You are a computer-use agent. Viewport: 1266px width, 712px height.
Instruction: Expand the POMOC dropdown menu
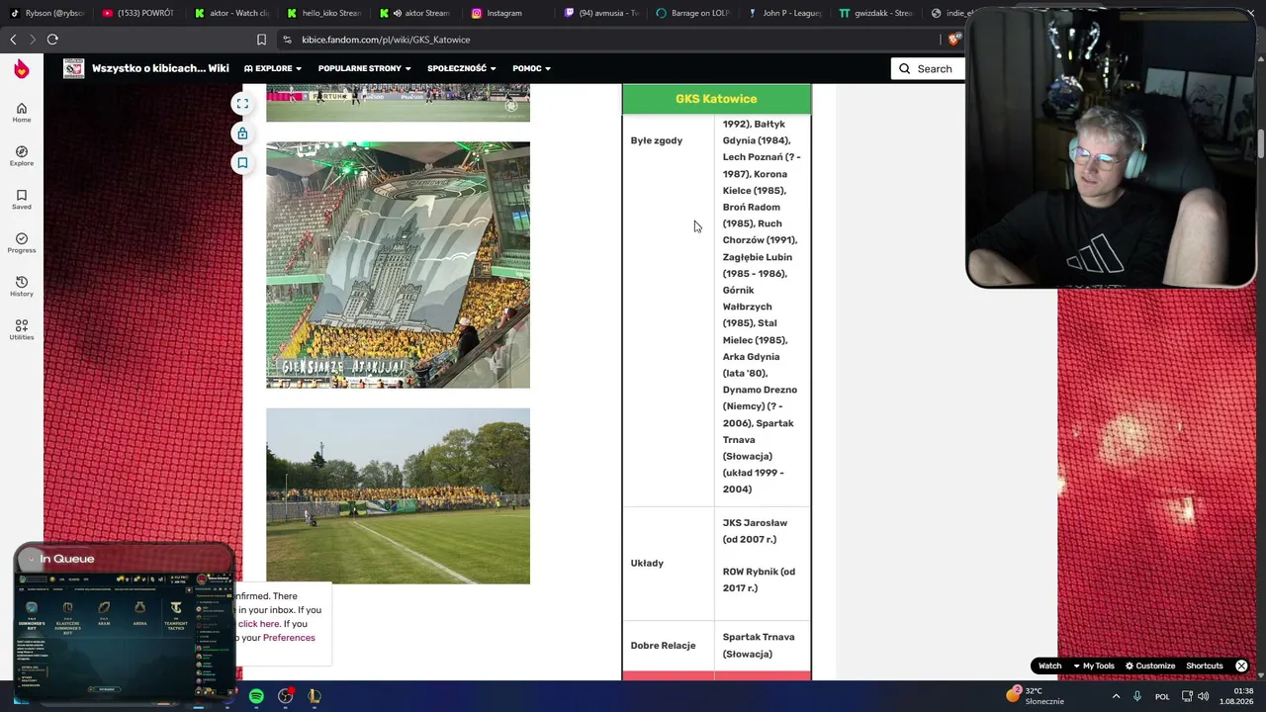point(532,68)
